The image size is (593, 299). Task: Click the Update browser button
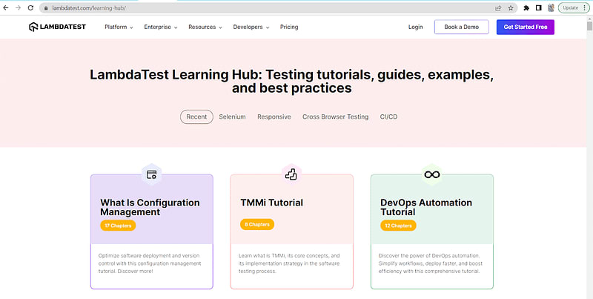574,8
